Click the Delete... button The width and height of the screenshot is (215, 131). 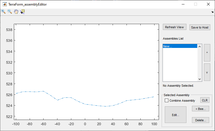(201, 120)
